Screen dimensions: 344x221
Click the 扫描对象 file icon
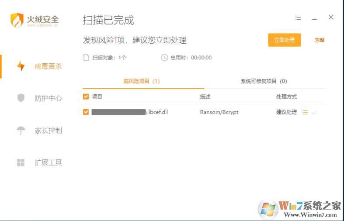coord(86,58)
